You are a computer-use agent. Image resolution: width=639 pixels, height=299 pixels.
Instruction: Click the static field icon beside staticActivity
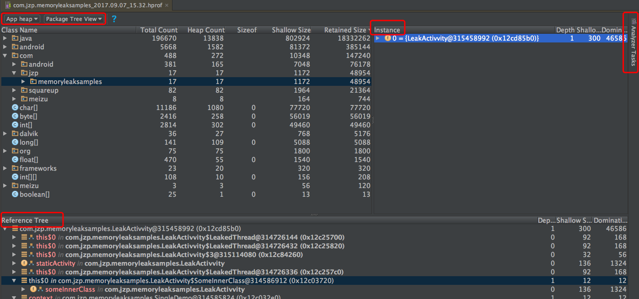24,263
